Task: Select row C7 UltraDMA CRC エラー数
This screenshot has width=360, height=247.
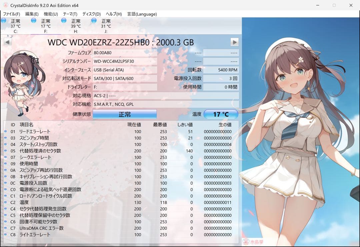Action: (x=121, y=228)
